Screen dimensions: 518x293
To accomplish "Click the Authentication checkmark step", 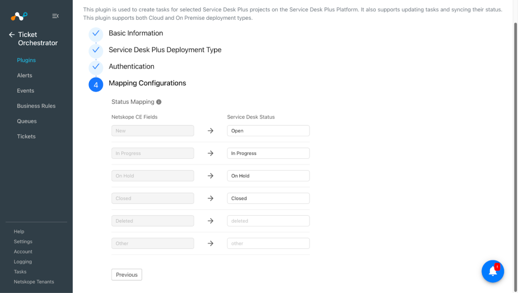I will click(x=96, y=67).
